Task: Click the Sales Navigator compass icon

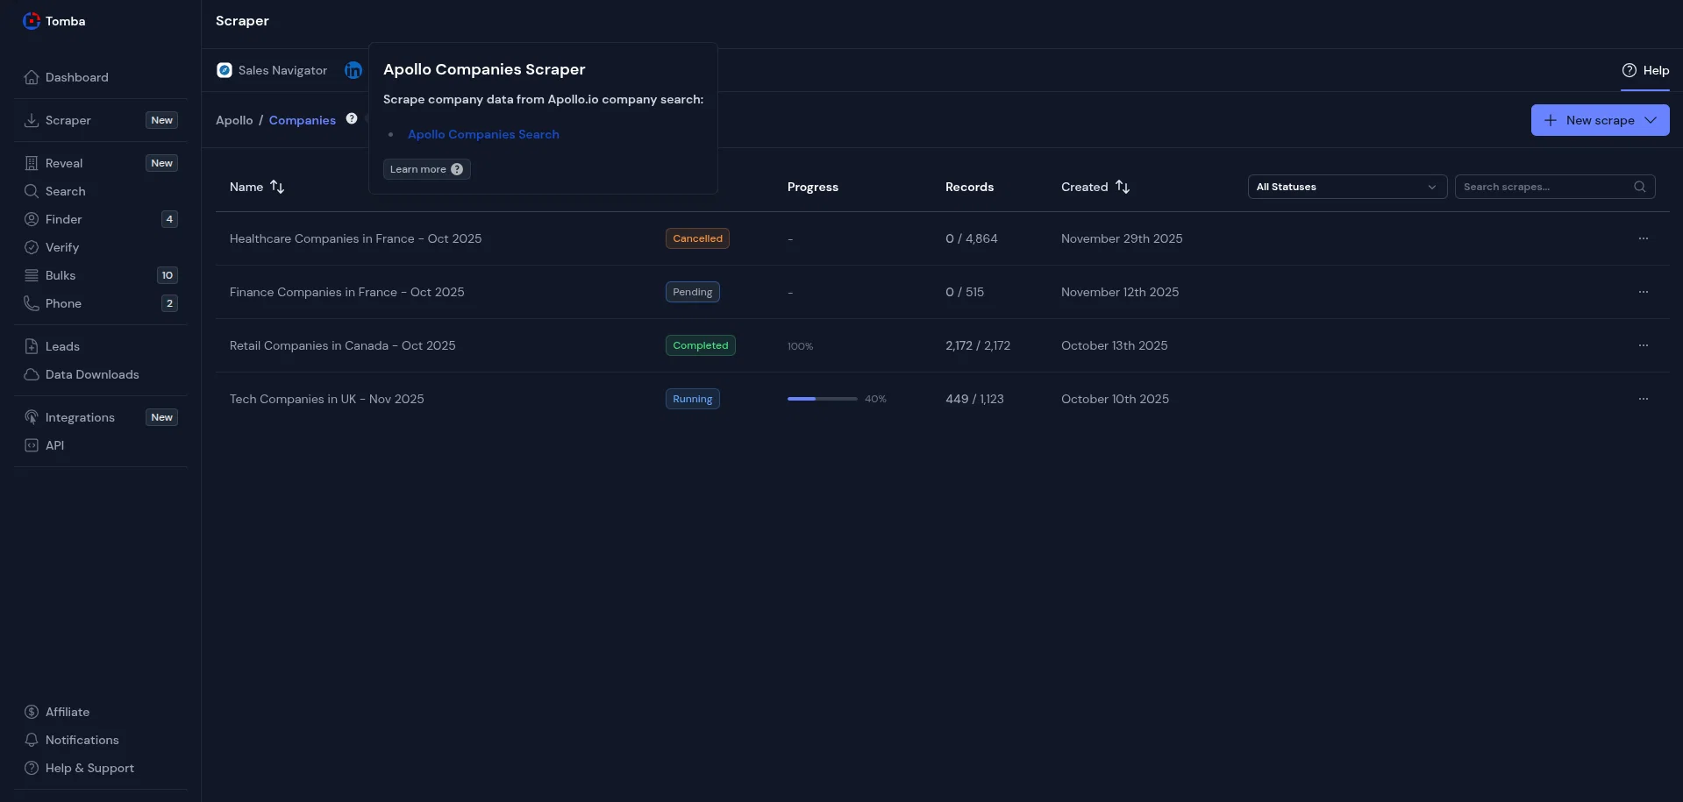Action: [x=225, y=70]
